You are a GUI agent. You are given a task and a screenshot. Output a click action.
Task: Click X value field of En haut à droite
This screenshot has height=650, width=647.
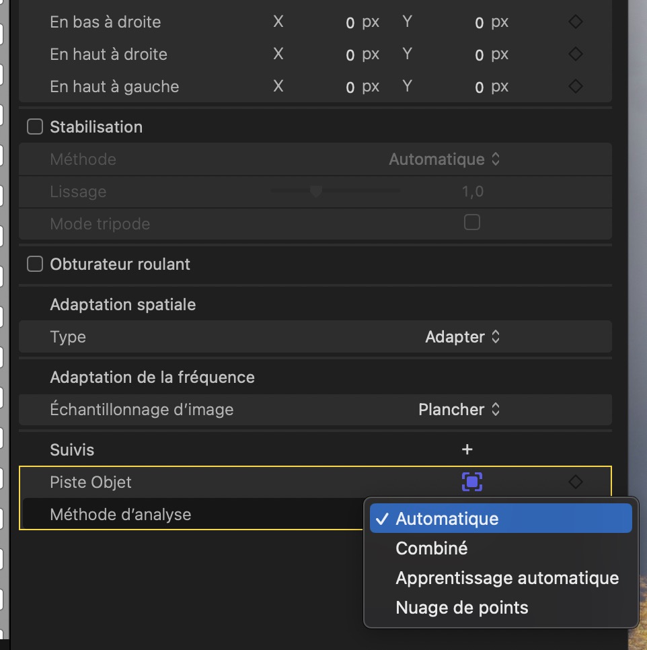click(x=350, y=55)
